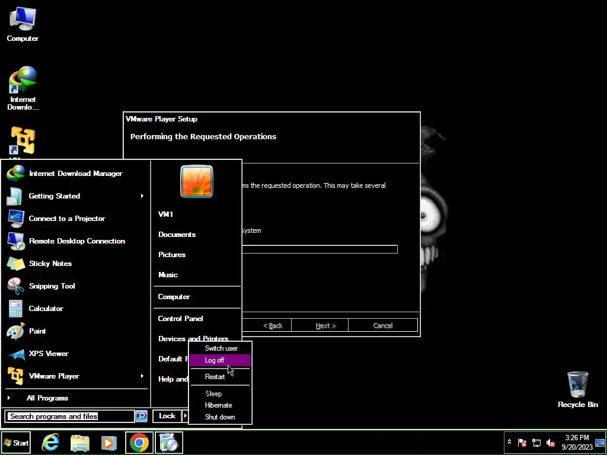Switch to Google Chrome in taskbar
This screenshot has height=455, width=607.
point(139,442)
